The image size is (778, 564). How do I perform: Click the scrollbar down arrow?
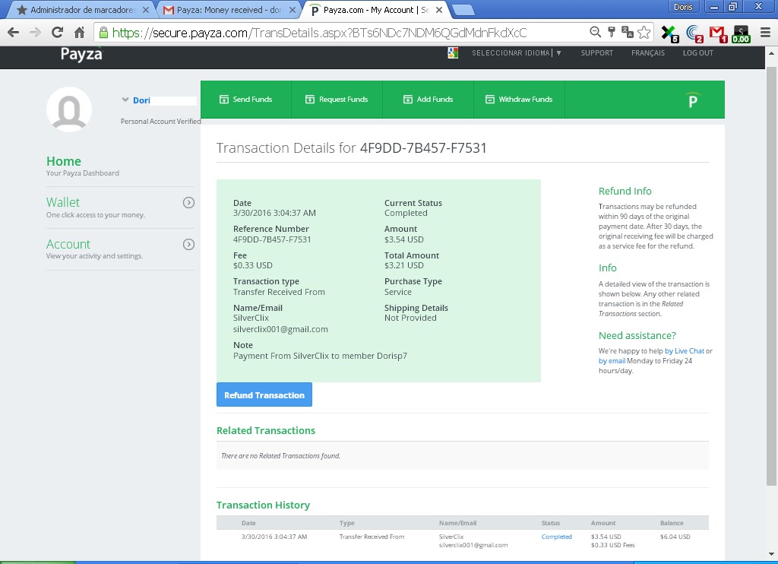(x=771, y=554)
